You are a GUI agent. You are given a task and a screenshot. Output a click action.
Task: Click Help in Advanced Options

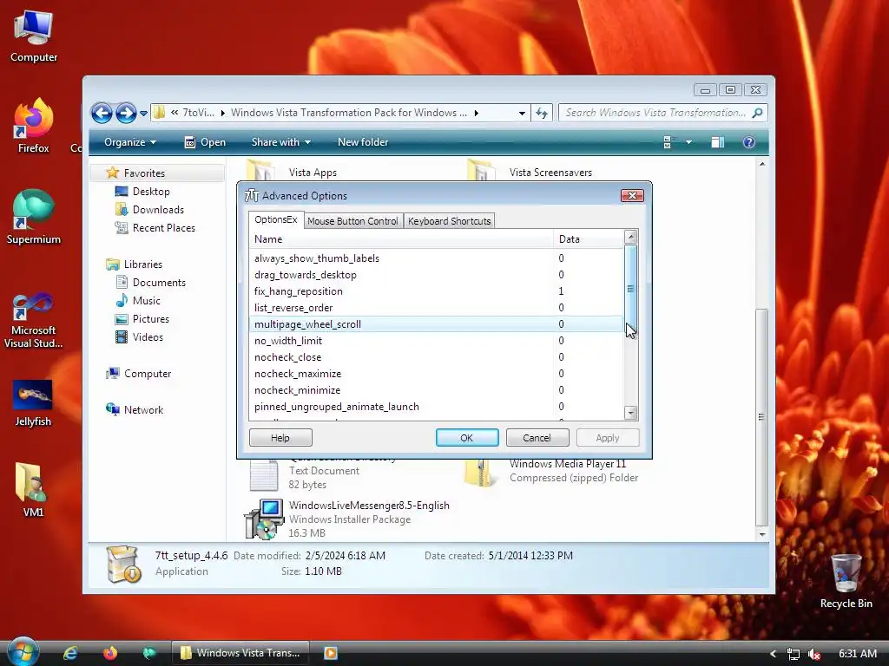click(280, 438)
